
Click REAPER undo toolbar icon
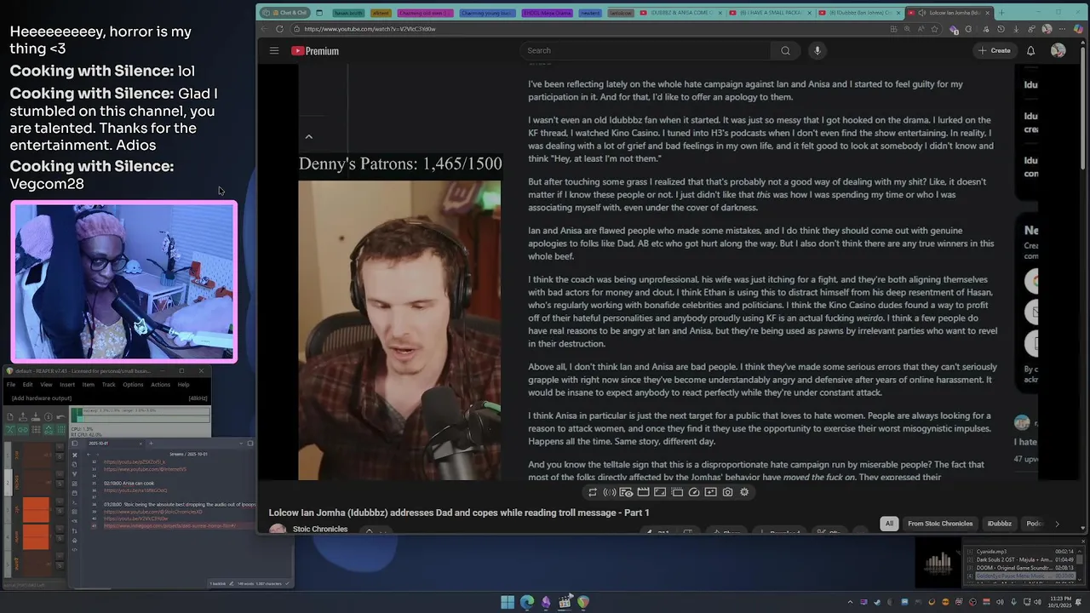click(x=60, y=417)
